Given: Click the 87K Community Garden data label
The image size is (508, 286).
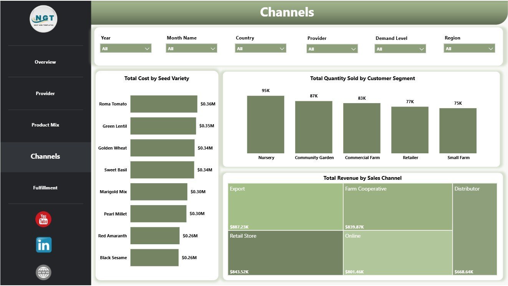Looking at the screenshot, I should (x=314, y=96).
